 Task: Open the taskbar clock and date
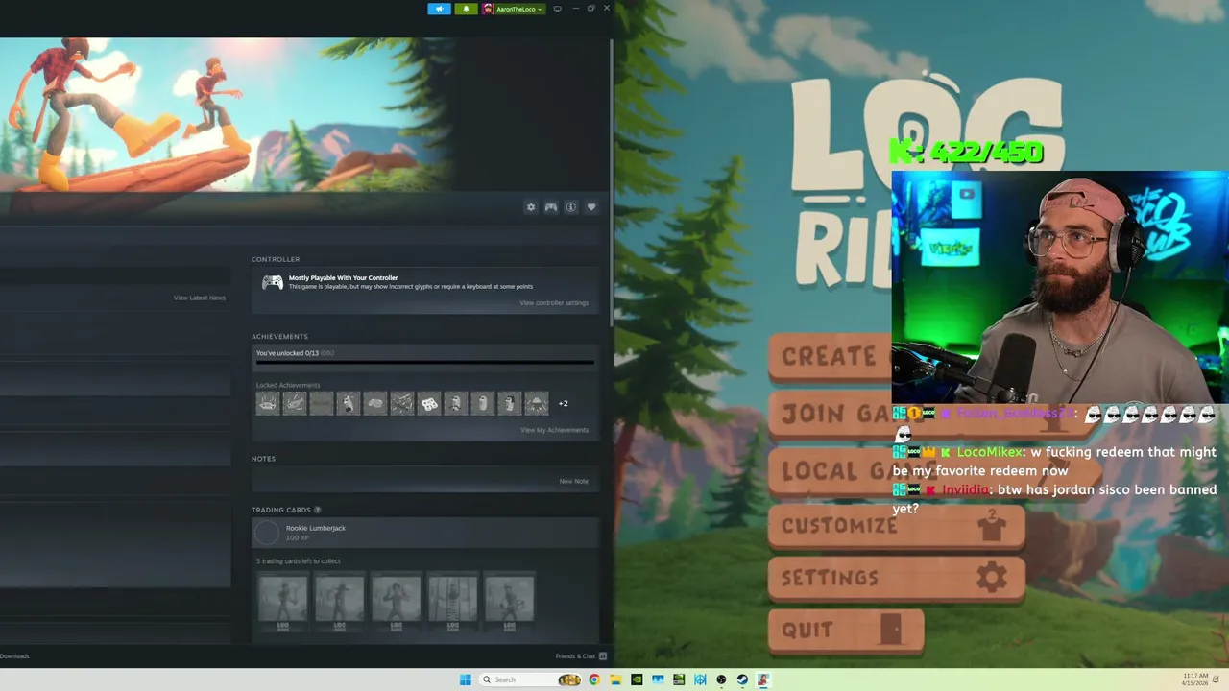coord(1195,679)
